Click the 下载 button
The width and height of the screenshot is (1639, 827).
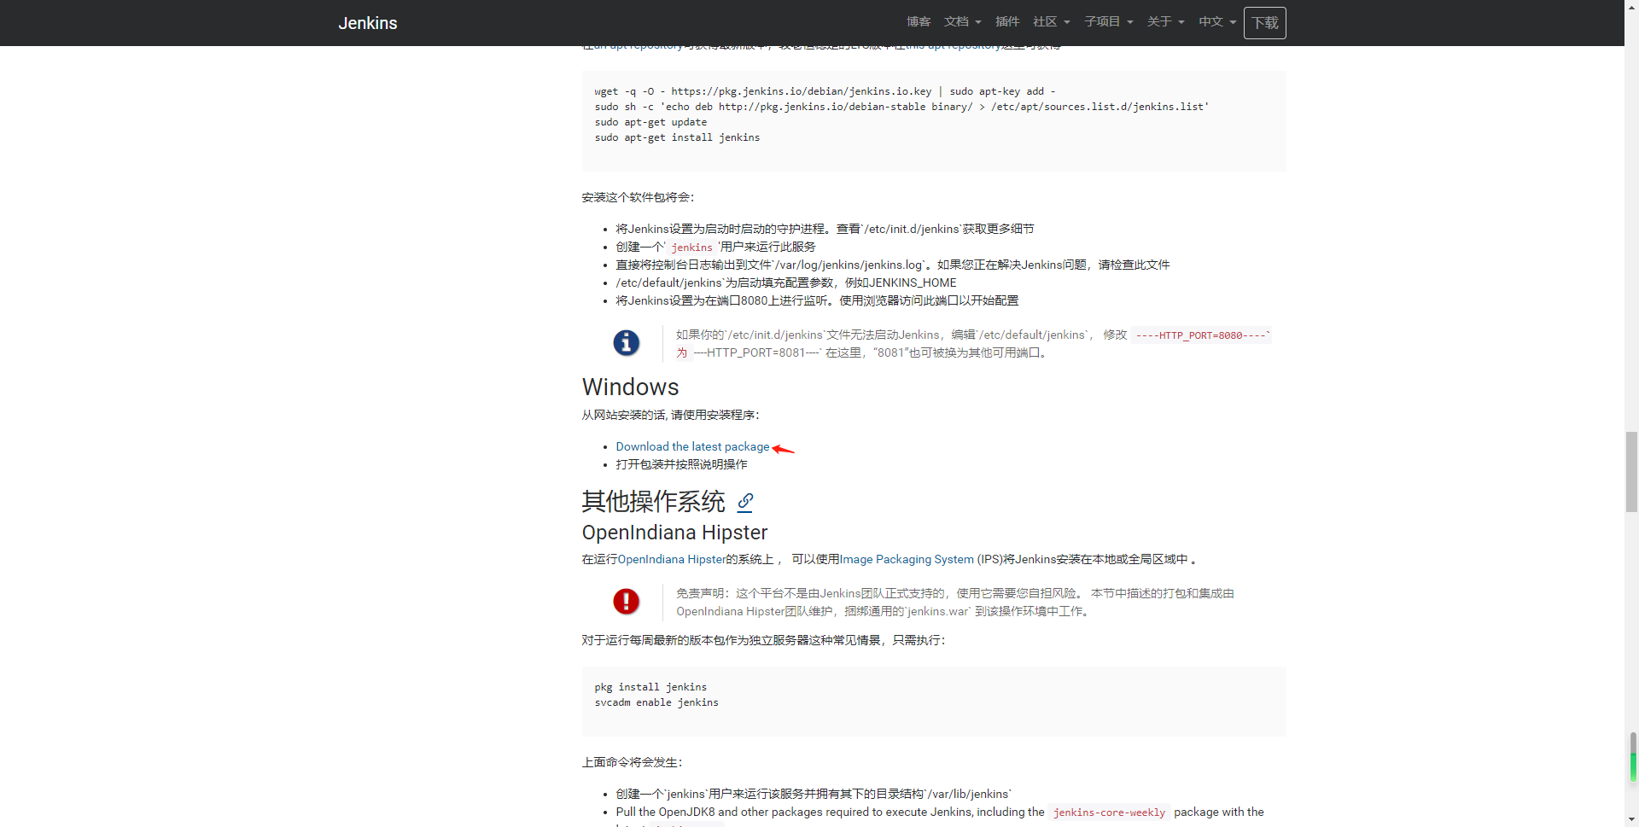(x=1265, y=23)
